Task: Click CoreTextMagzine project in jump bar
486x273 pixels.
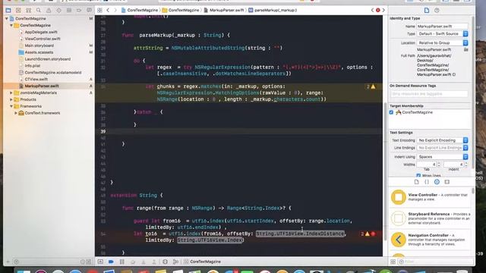Action: pos(140,10)
